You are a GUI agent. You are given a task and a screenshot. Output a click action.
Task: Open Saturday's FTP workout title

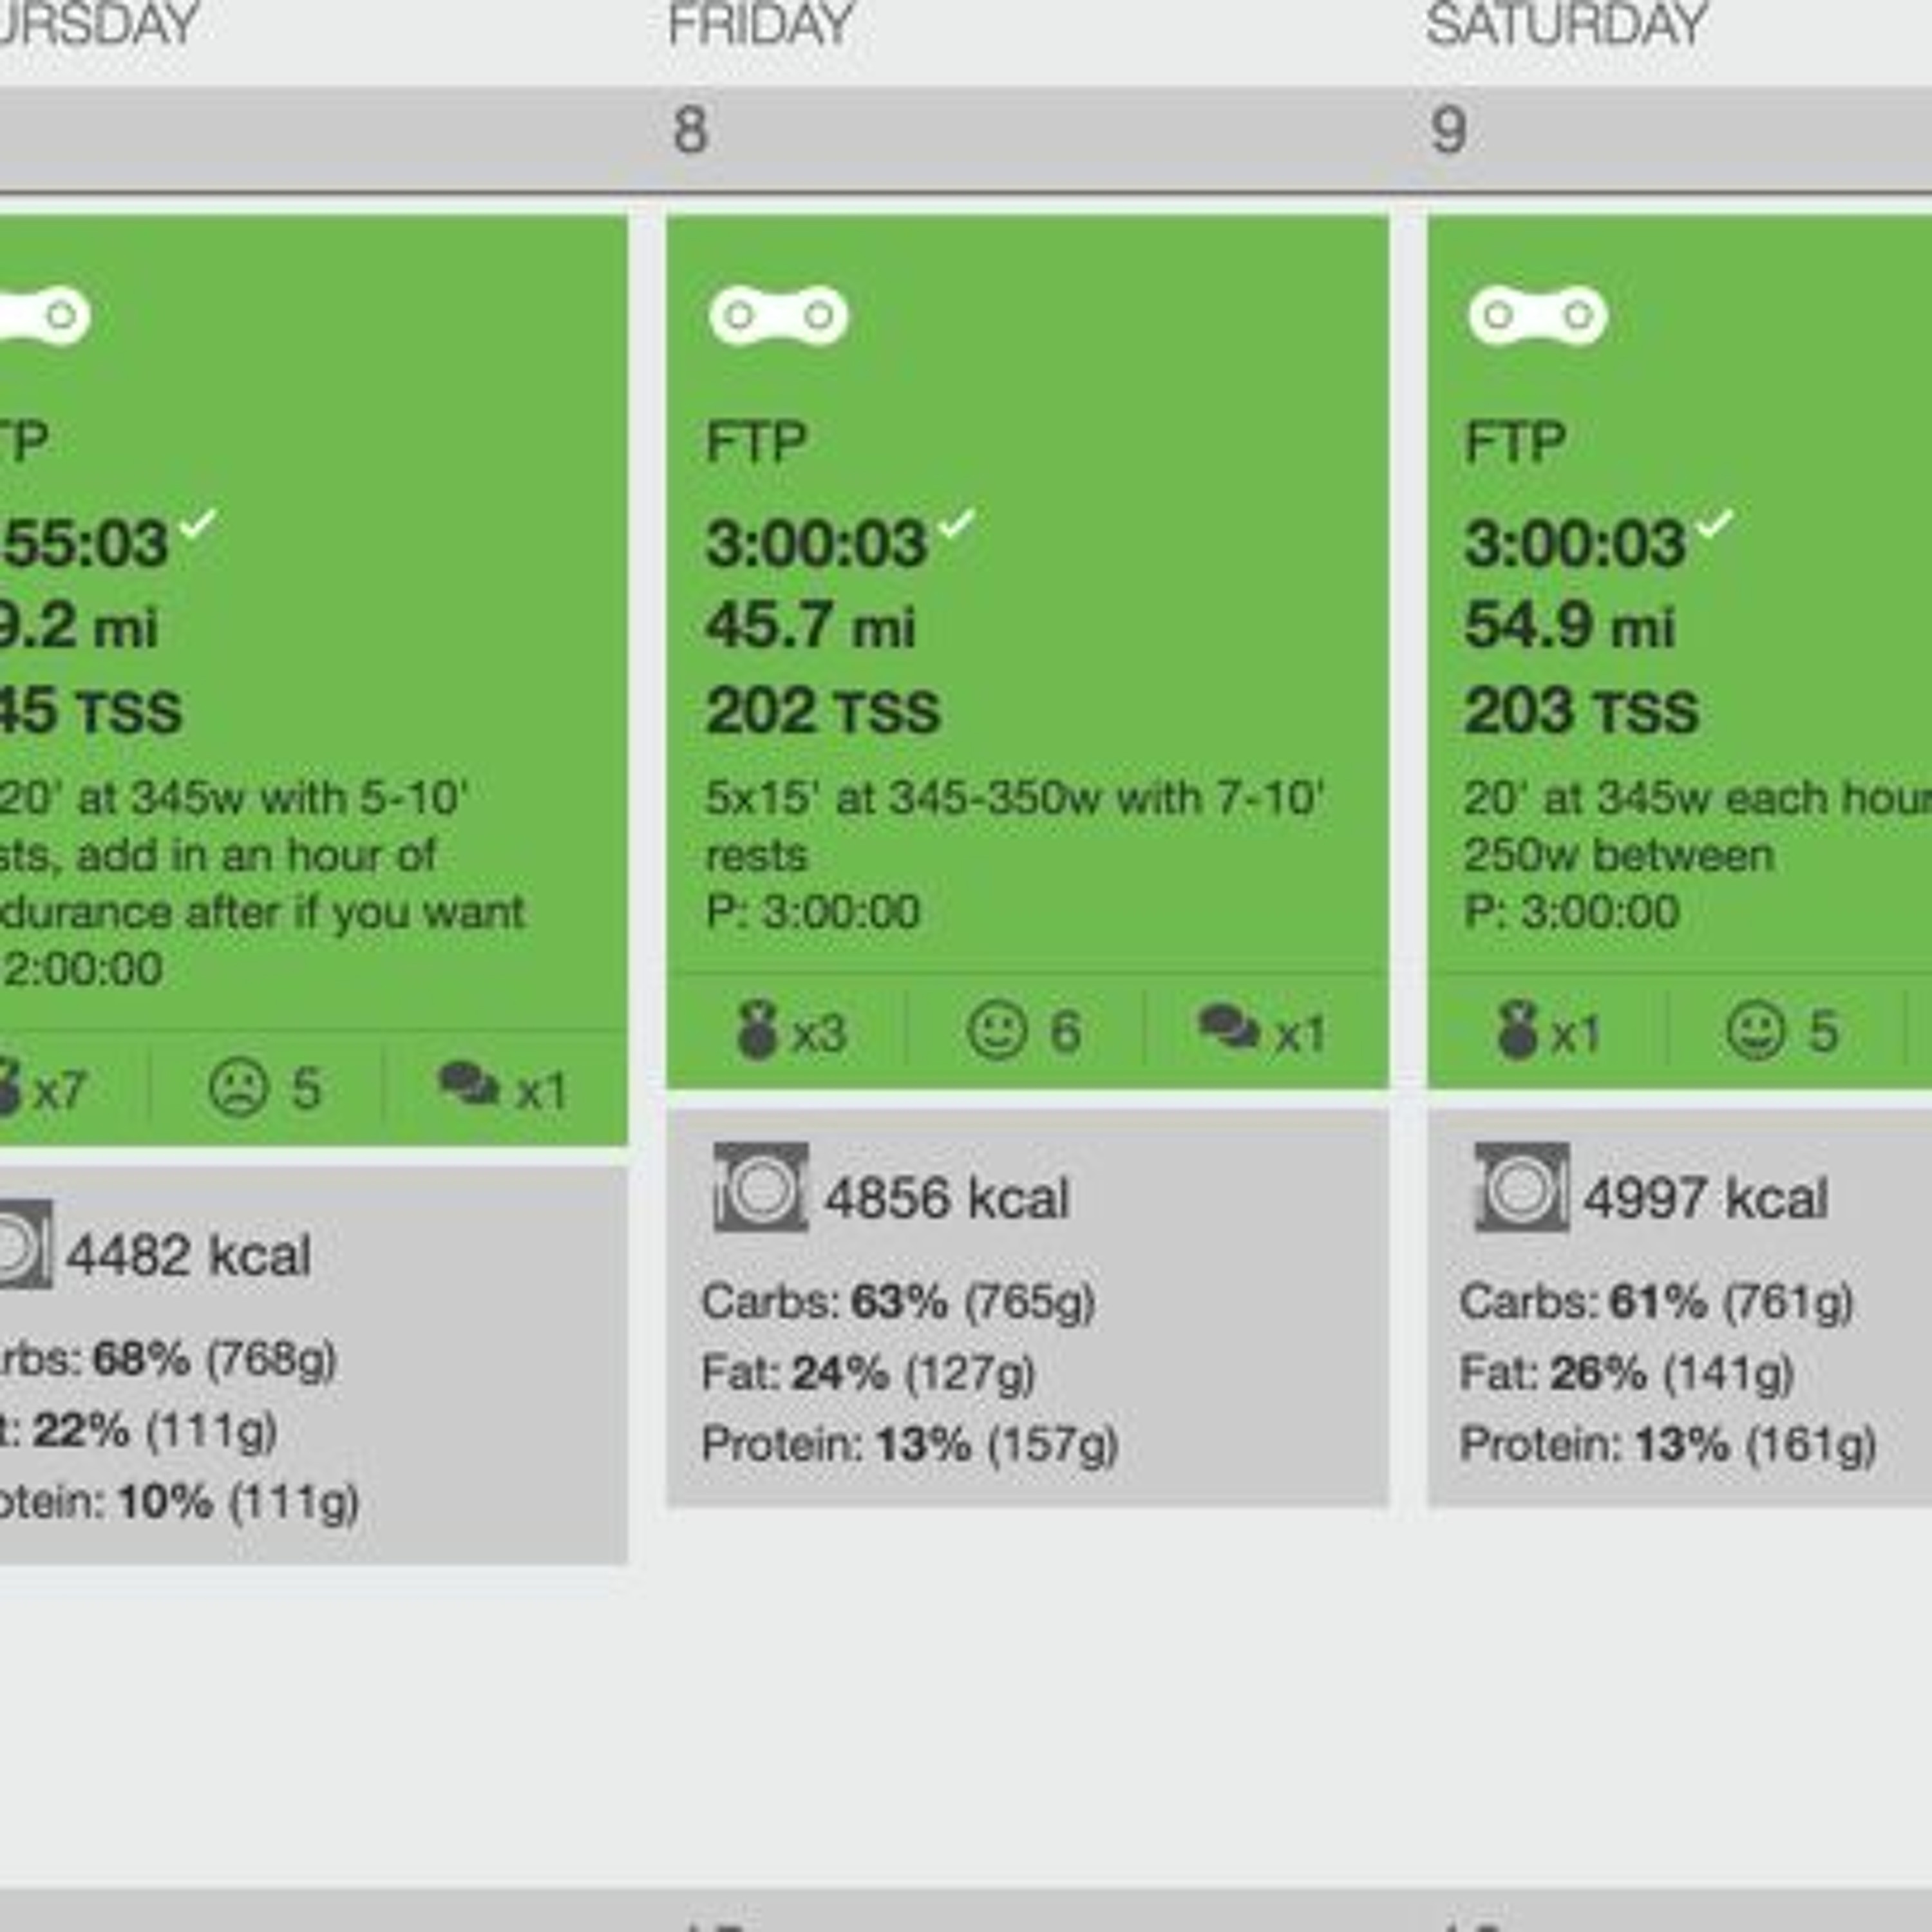point(1515,442)
